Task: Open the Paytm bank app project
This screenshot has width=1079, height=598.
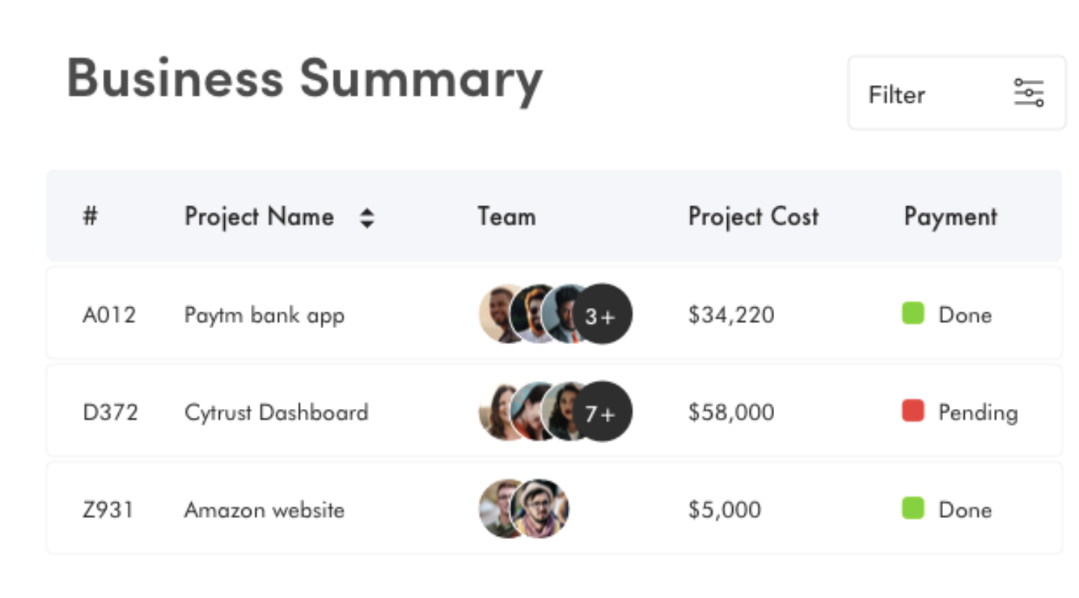Action: 264,315
